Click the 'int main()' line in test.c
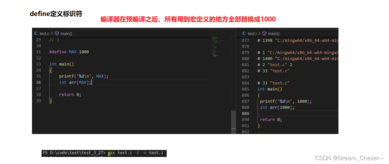 [x=61, y=64]
